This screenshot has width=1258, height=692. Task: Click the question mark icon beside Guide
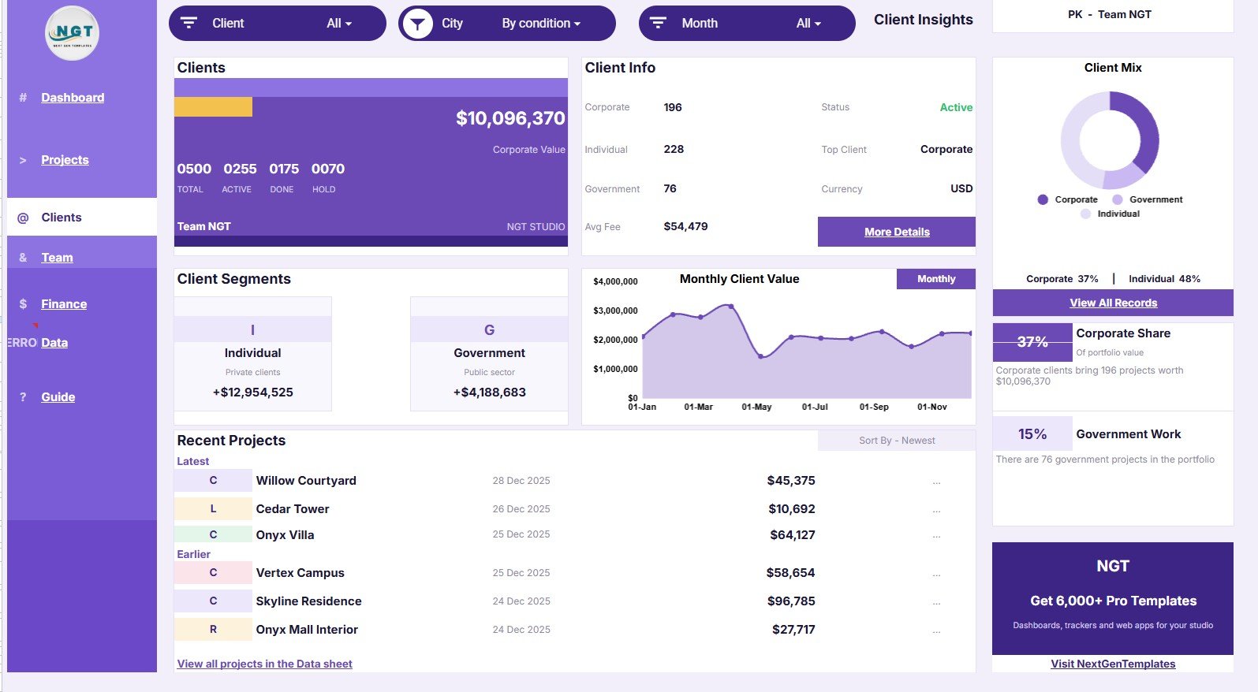[23, 397]
